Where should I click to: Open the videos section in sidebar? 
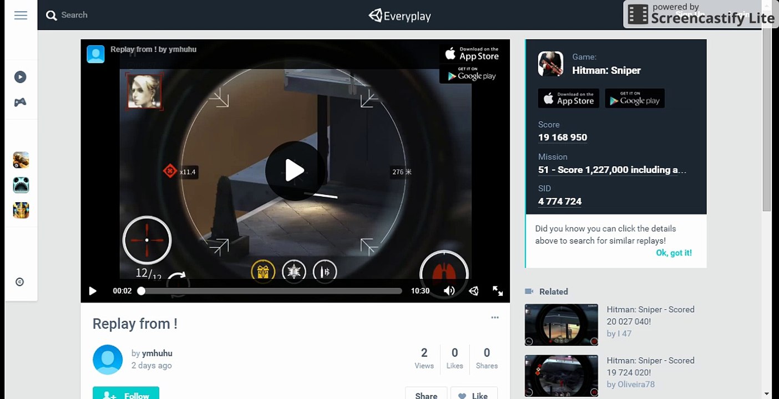click(21, 77)
